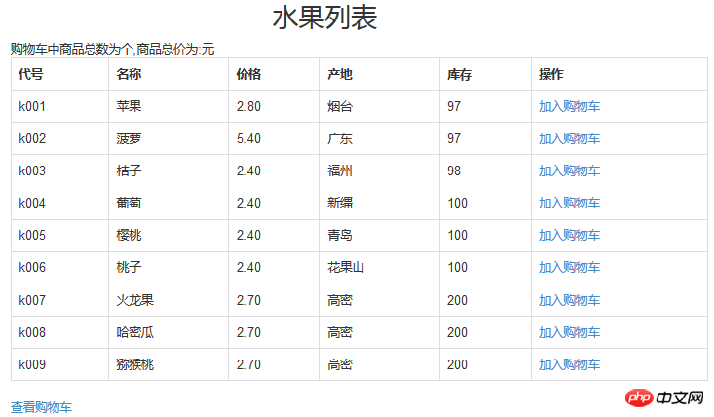
Task: Select stock 97 in the k002 row
Action: click(454, 138)
